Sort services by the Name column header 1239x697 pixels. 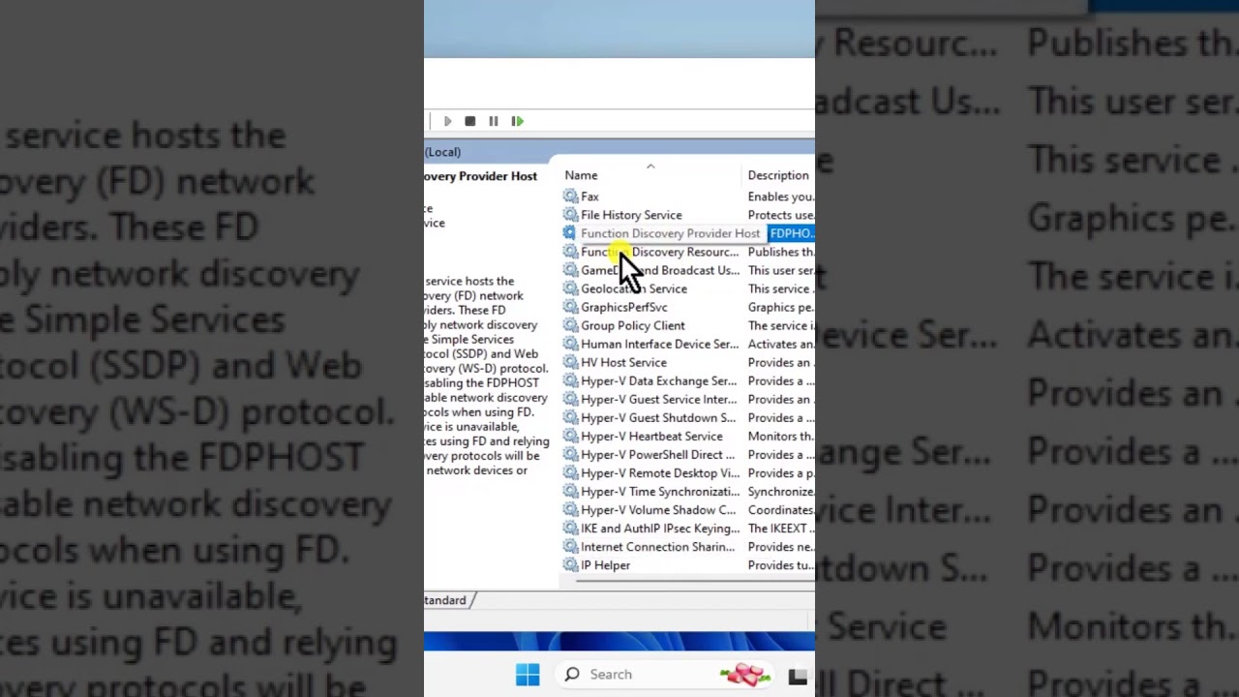(581, 175)
